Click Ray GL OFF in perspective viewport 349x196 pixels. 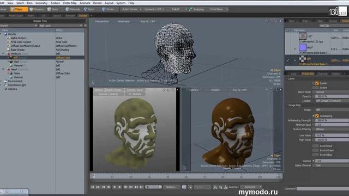click(x=148, y=21)
